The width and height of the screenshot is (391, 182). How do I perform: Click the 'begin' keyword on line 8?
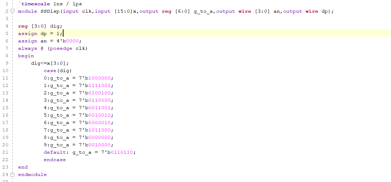[26, 56]
